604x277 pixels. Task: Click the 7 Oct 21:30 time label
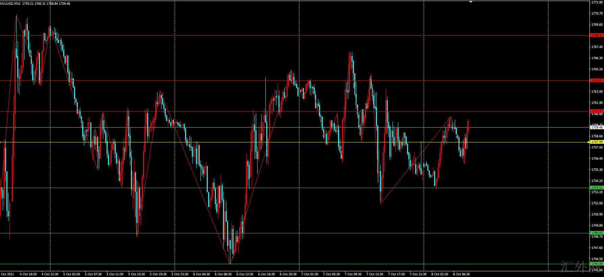(418, 274)
